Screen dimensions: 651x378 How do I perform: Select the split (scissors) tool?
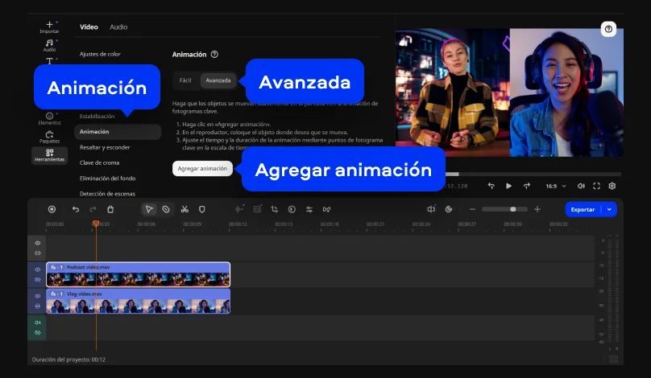coord(185,209)
